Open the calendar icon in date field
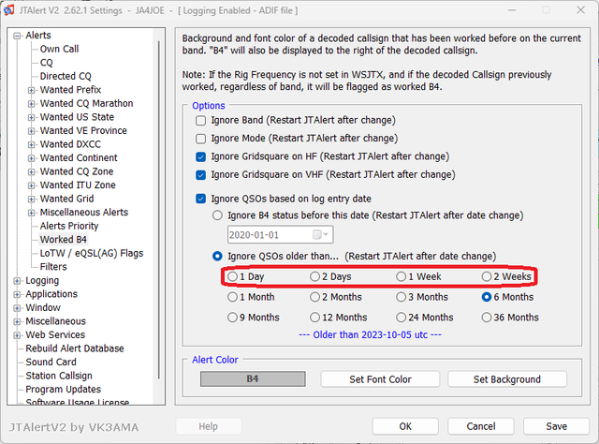 pyautogui.click(x=317, y=234)
